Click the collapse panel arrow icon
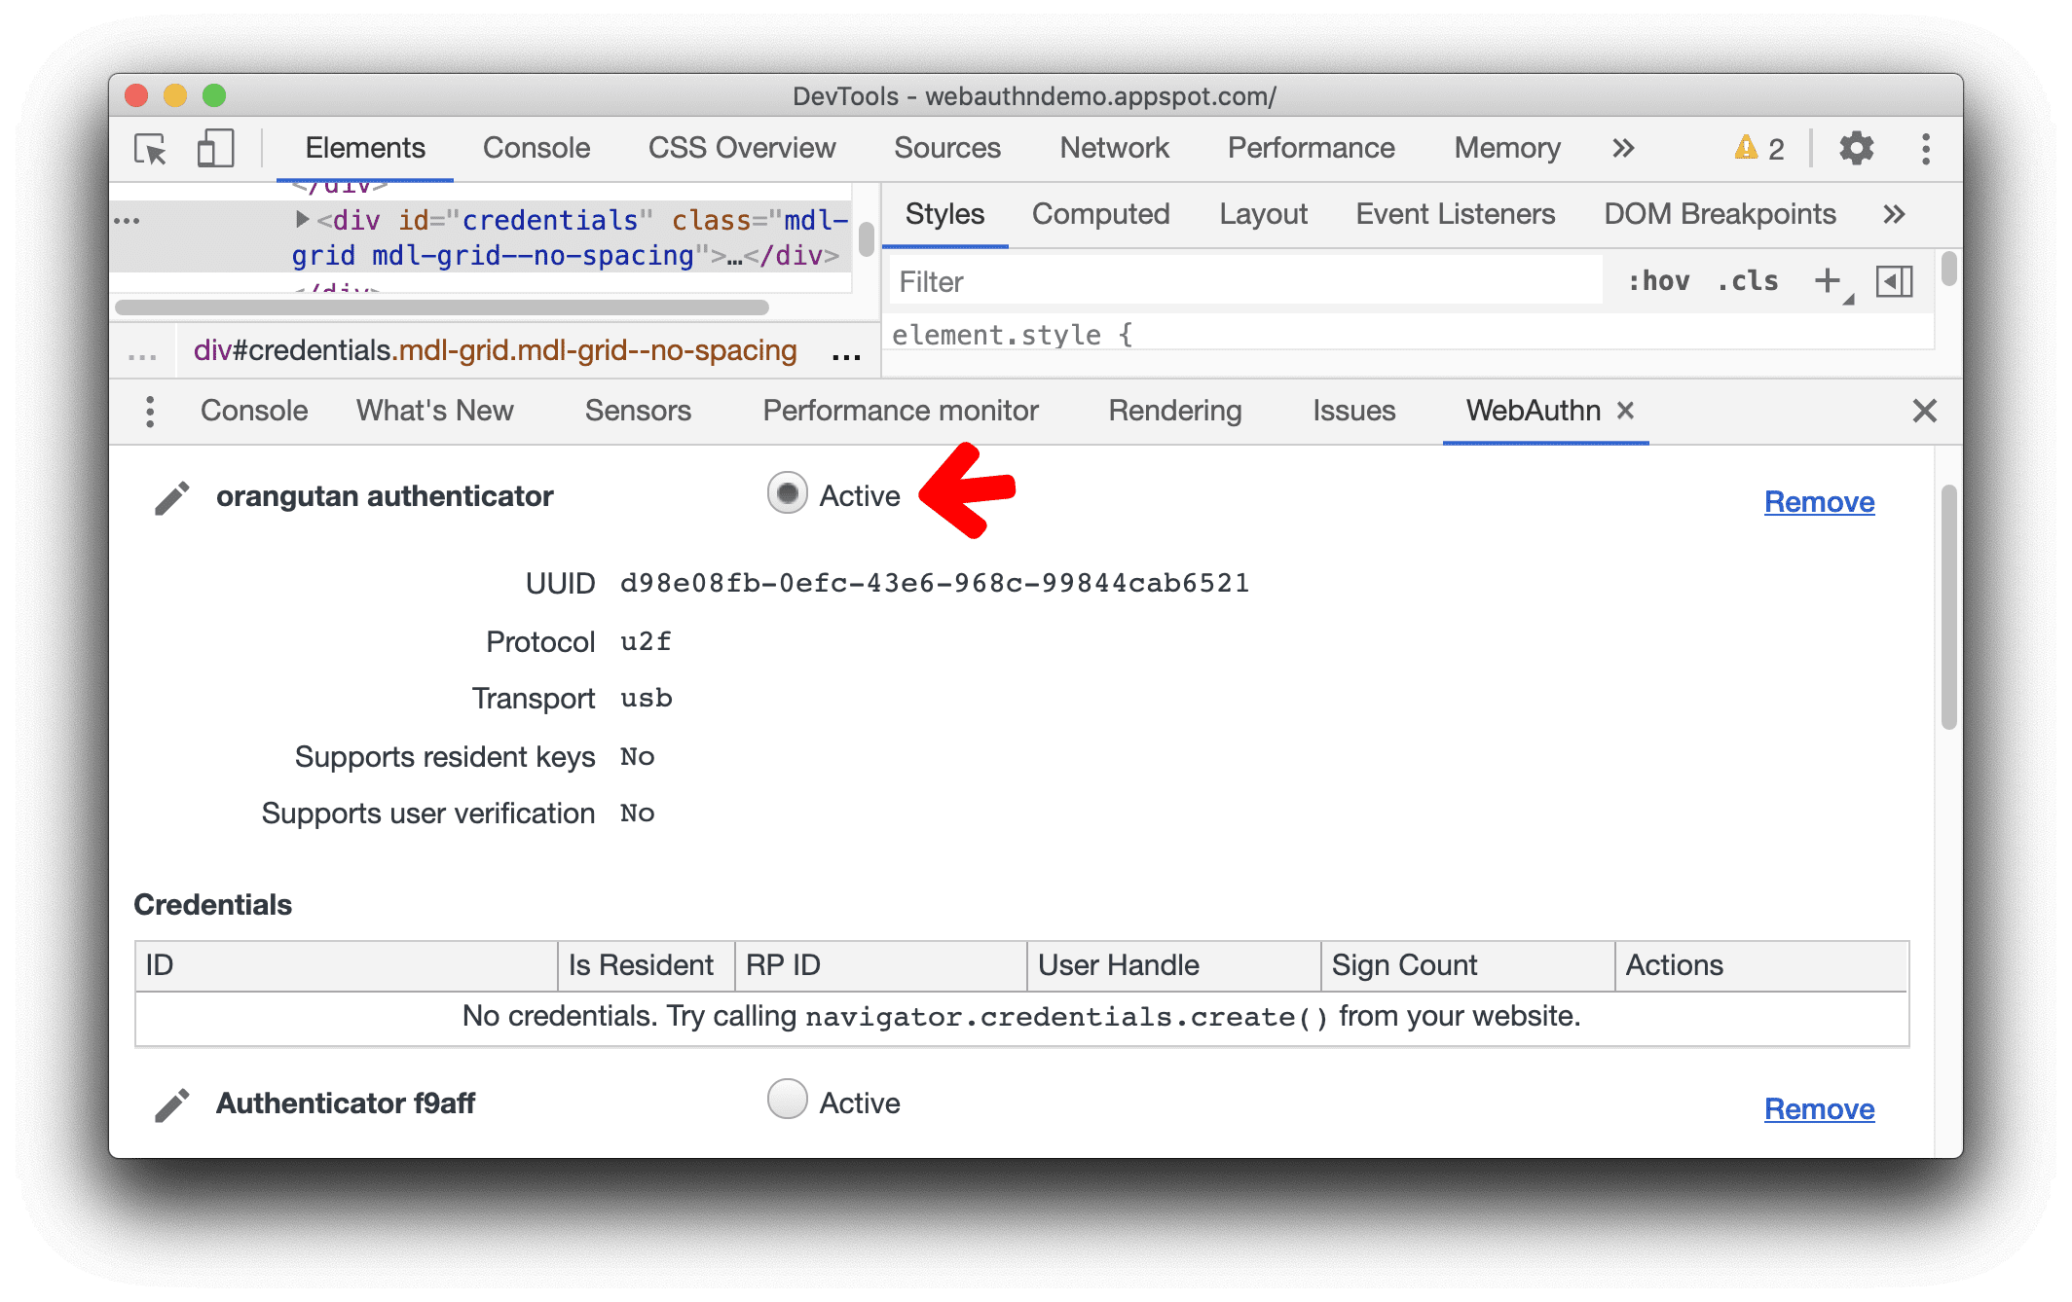Screen dimensions: 2072x1302 pos(1894,280)
